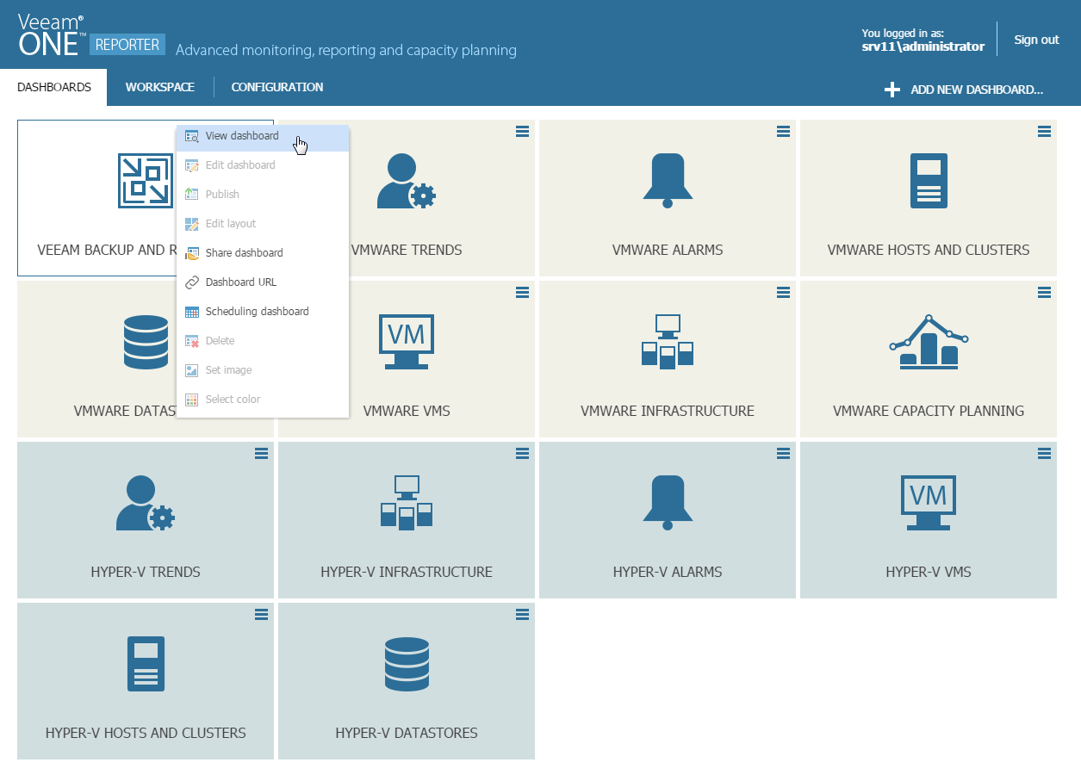The image size is (1081, 781).
Task: Open menu on Hyper-V Infrastructure tile
Action: 522,453
